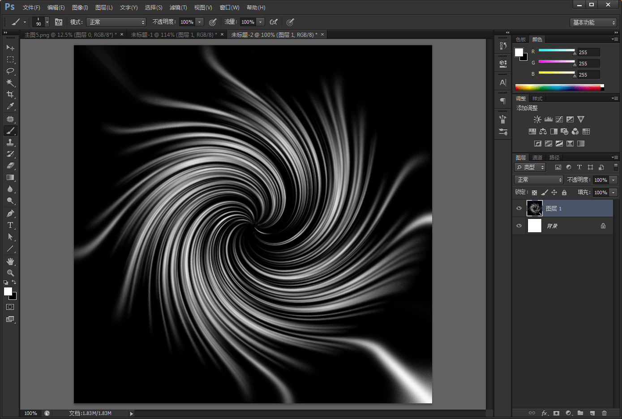Open layer blend mode 正常 dropdown
Viewport: 622px width, 419px height.
(539, 180)
